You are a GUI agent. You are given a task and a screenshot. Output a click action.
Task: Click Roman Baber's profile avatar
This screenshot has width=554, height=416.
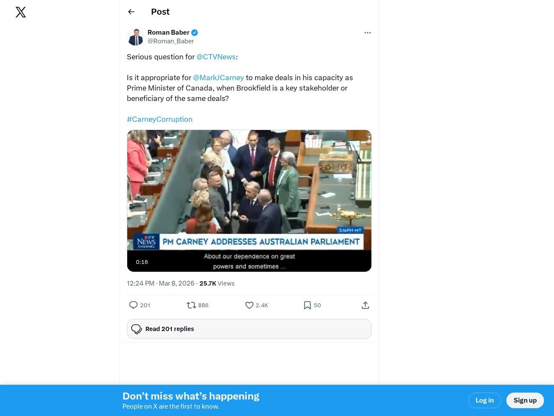click(135, 37)
